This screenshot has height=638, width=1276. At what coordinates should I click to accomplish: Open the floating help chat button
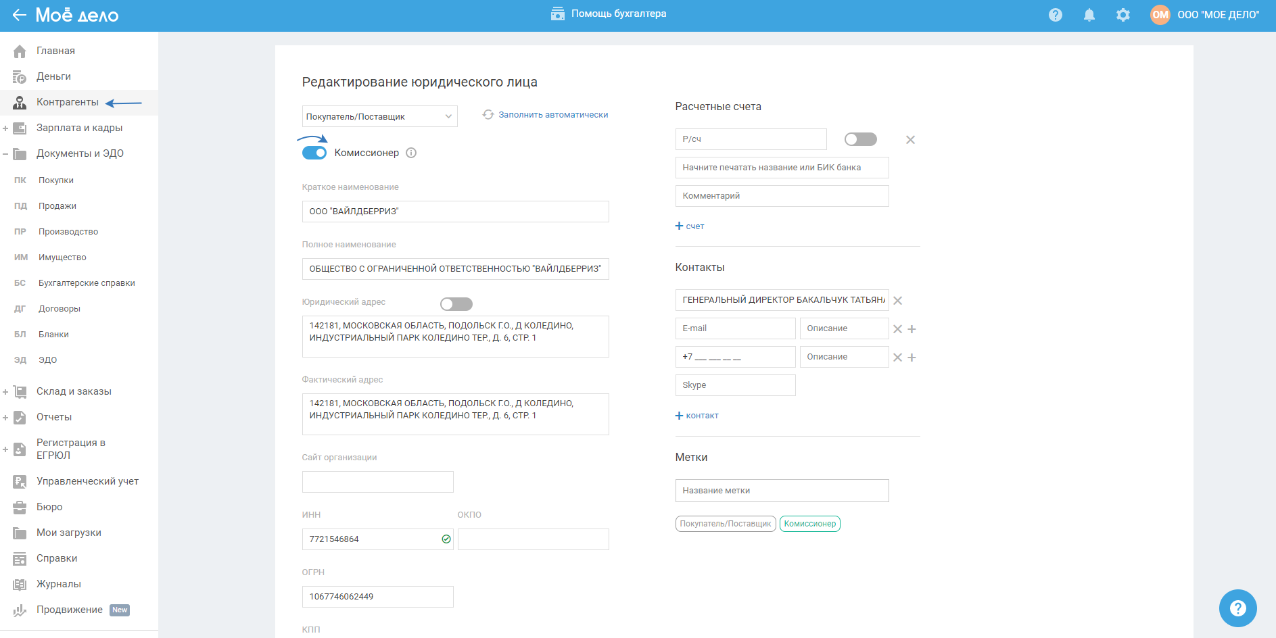pos(1237,608)
